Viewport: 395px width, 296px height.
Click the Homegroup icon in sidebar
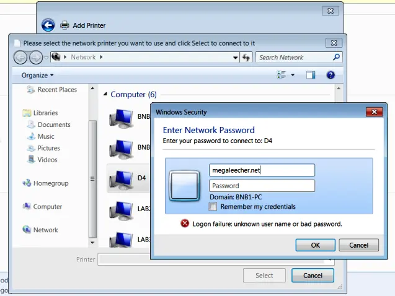pos(27,183)
